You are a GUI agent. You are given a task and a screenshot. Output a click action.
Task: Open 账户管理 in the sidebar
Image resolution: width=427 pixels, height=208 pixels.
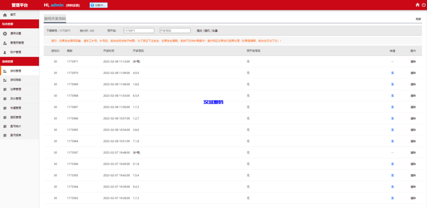[15, 52]
